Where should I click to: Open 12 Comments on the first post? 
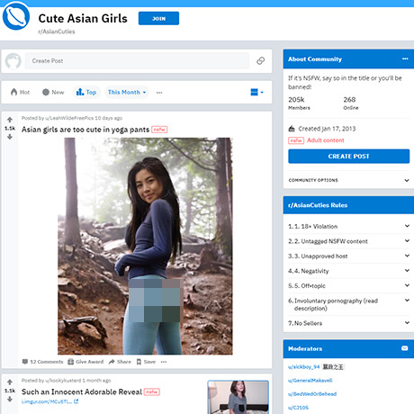[43, 362]
